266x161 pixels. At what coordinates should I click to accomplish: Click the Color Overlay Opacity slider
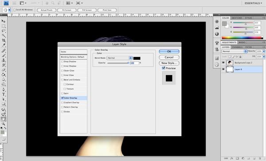[x=118, y=63]
